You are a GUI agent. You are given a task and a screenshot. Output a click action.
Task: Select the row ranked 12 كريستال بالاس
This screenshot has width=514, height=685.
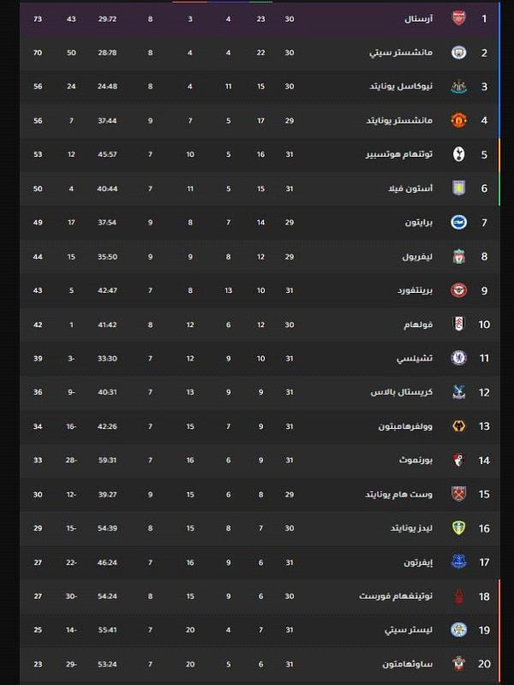click(260, 392)
